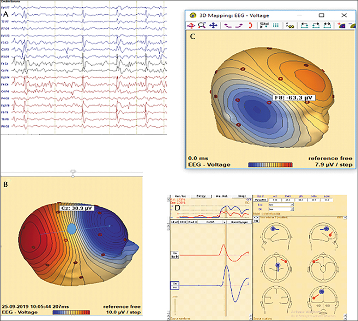Screen dimensions: 358x321
Task: Click the P7-O1 channel label
Action: tap(5, 29)
